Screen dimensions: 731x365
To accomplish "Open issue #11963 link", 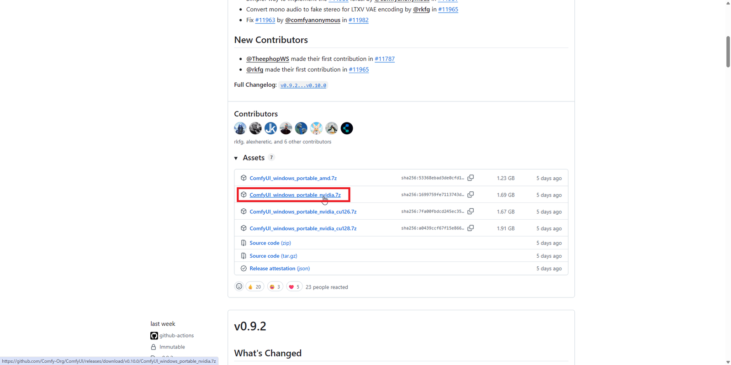I will coord(265,20).
